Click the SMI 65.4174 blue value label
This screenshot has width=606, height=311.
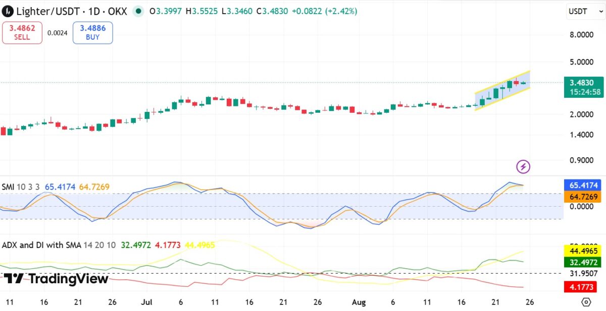[582, 185]
